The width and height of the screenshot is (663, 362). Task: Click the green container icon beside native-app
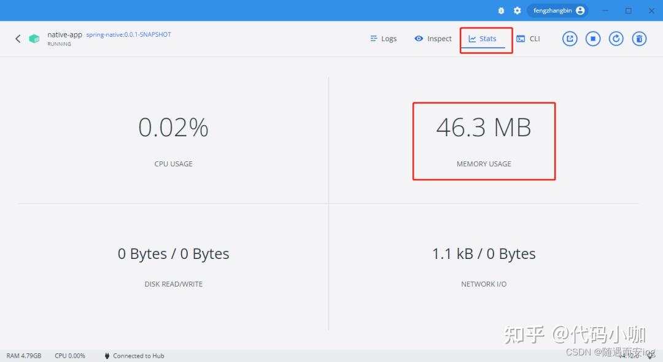(x=34, y=38)
